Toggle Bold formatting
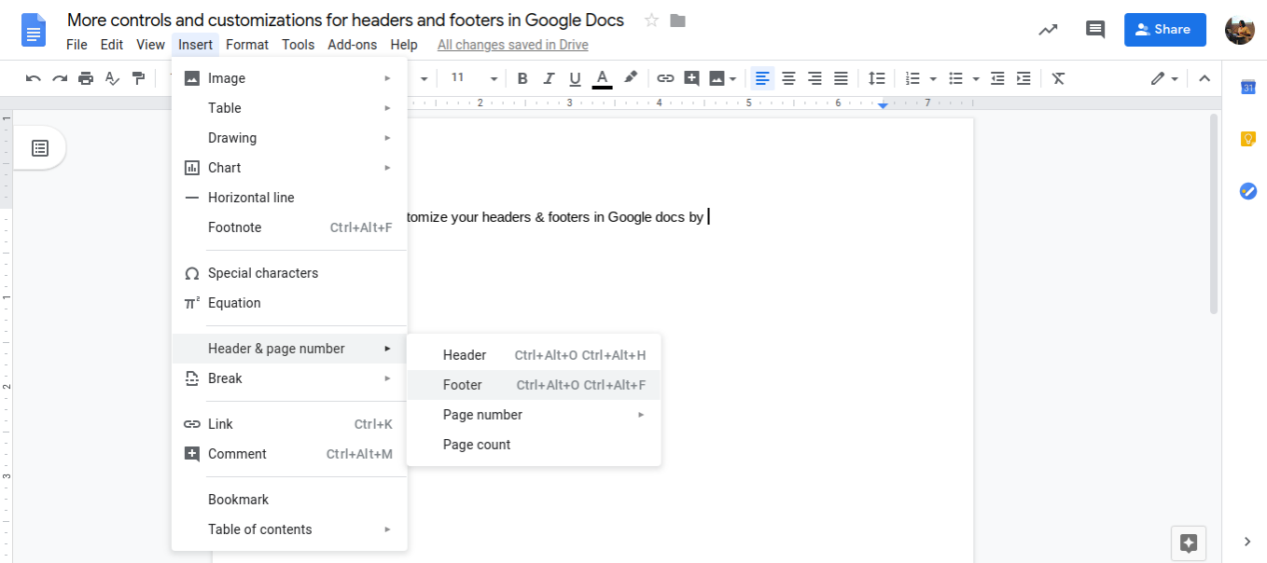Screen dimensions: 1267x563 click(x=522, y=78)
